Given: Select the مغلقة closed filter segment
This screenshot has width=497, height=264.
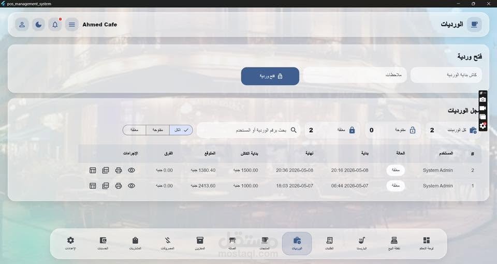Looking at the screenshot, I should [135, 130].
